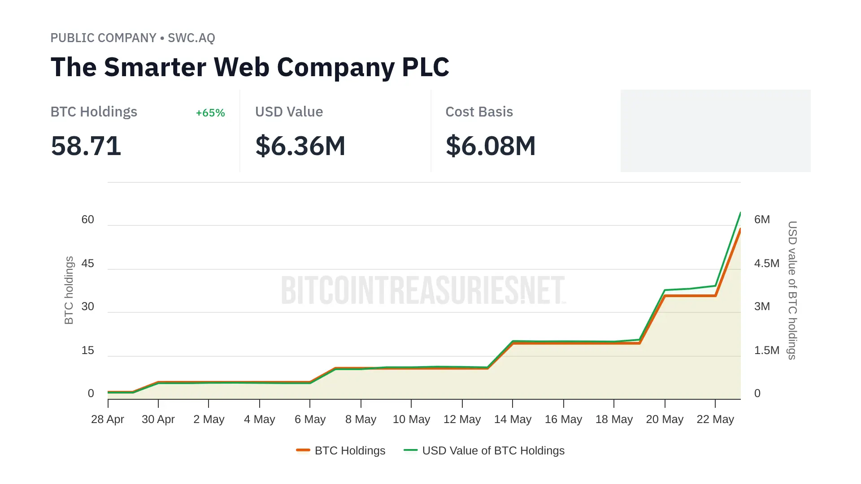Select the 28 Apr date on the x-axis
861x484 pixels.
[x=108, y=419]
